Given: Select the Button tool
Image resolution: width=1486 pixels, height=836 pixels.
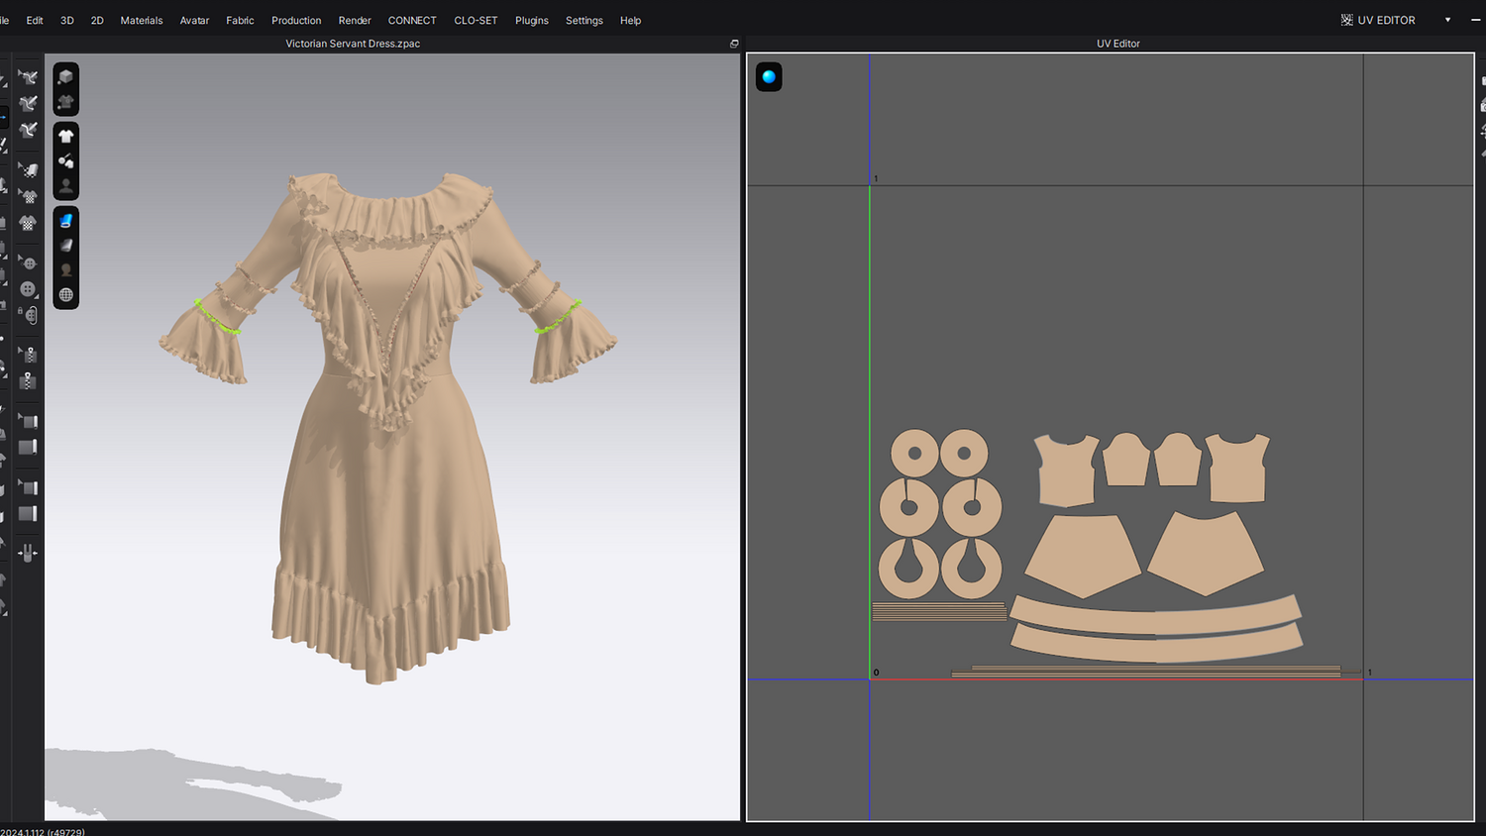Looking at the screenshot, I should point(28,289).
